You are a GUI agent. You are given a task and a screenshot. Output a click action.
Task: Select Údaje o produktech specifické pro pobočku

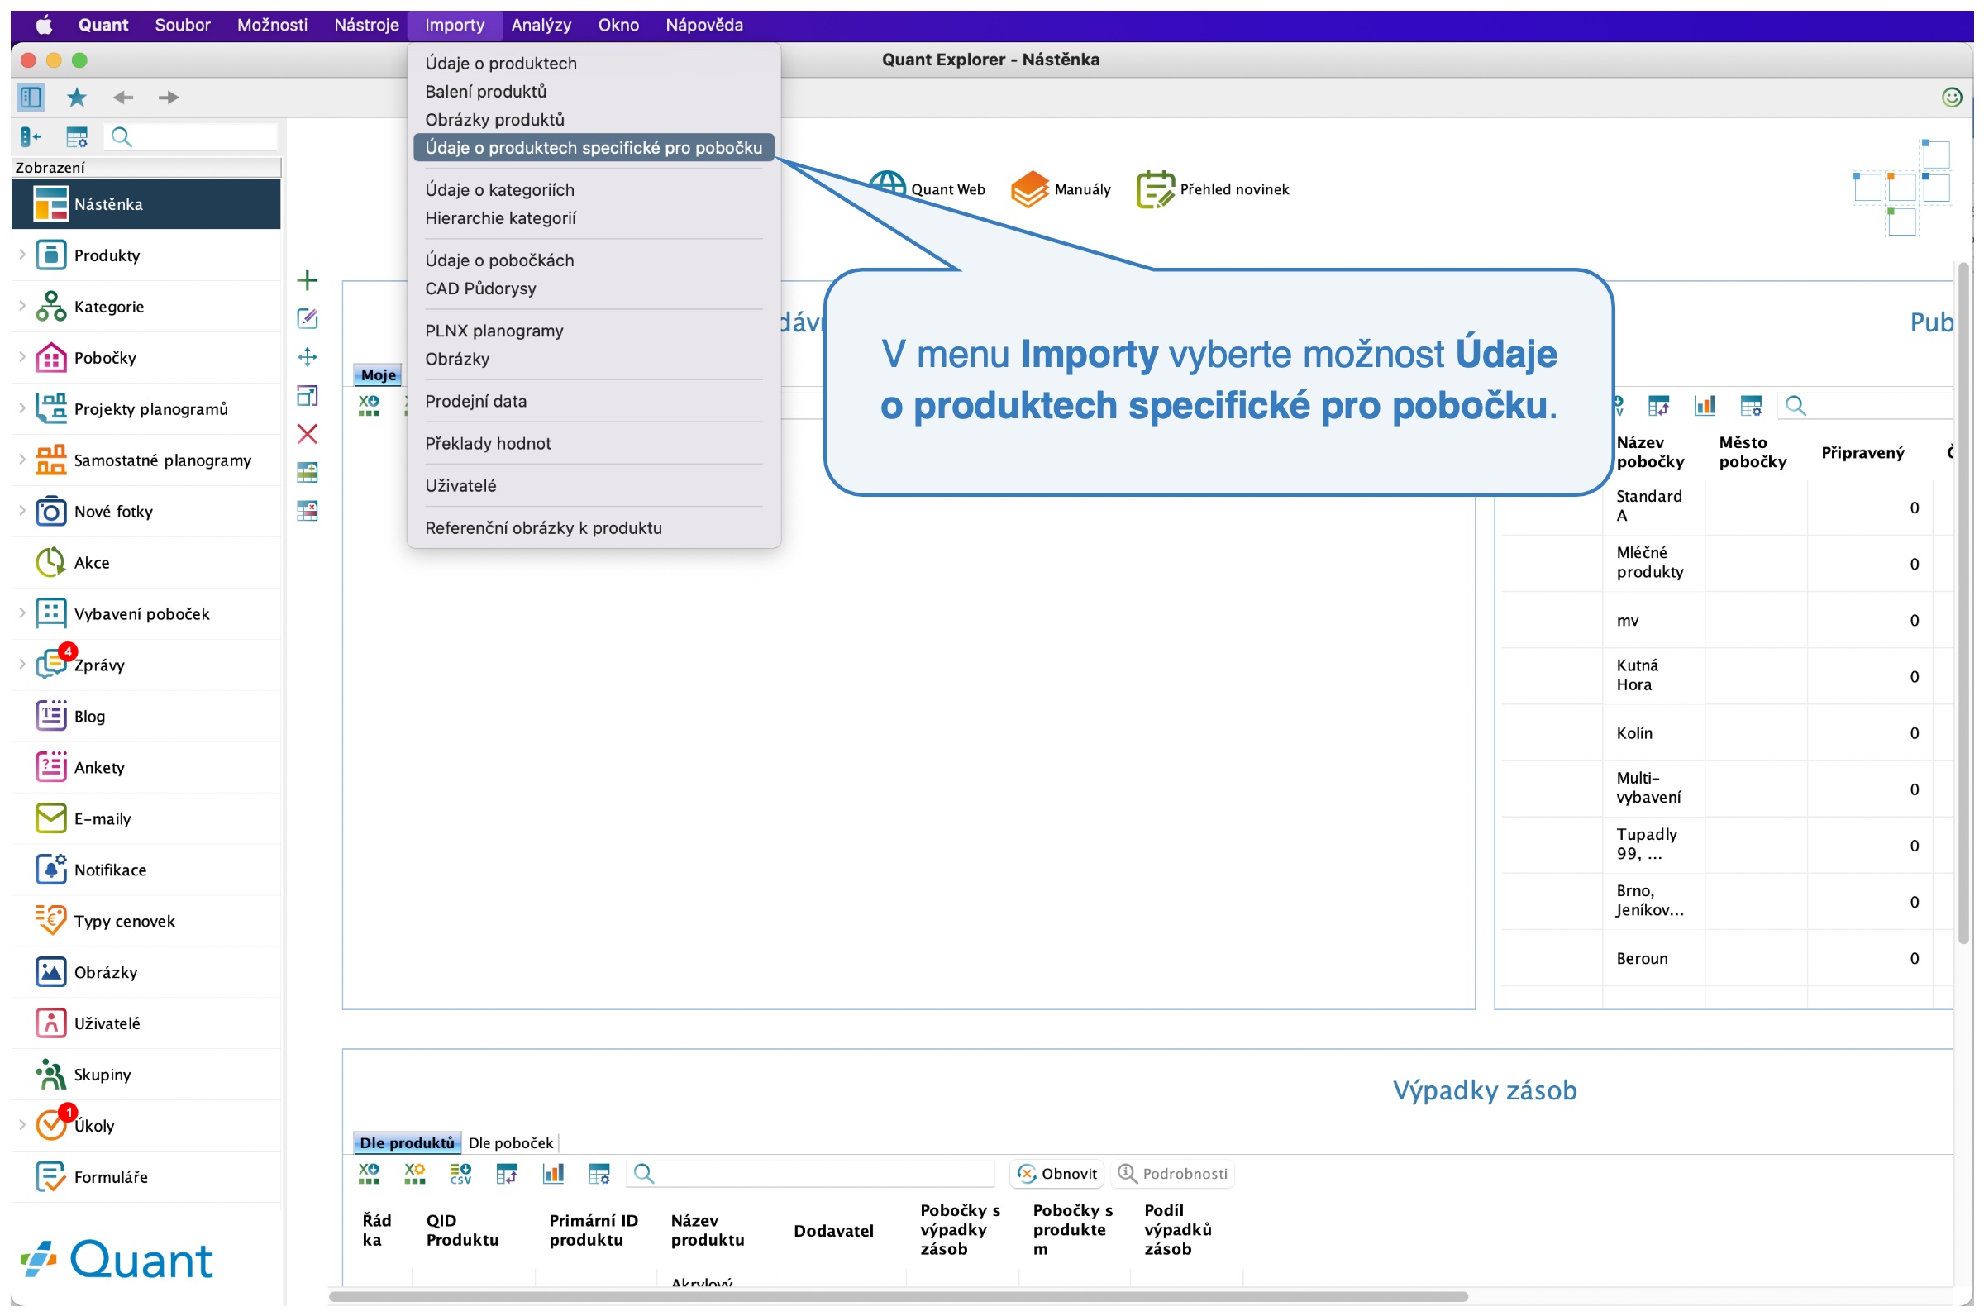point(594,148)
